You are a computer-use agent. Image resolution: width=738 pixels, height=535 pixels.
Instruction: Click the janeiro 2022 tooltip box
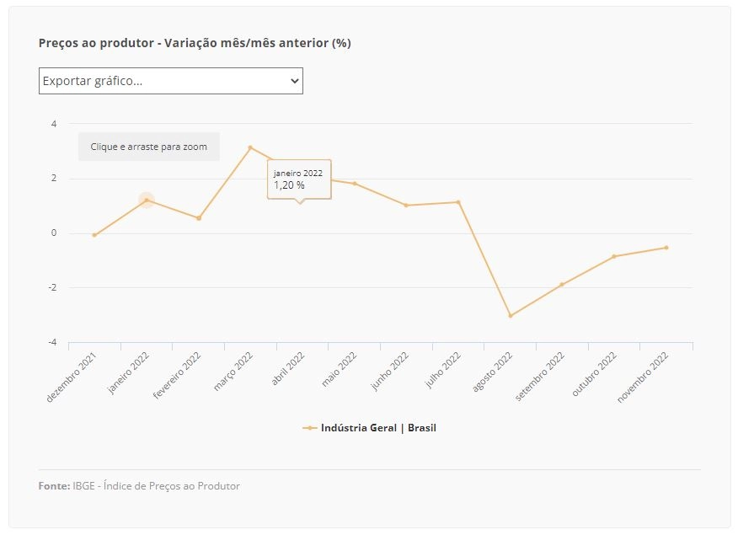[x=299, y=179]
